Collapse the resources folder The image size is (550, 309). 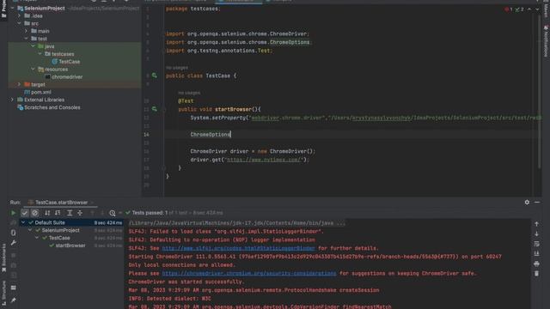(x=34, y=69)
